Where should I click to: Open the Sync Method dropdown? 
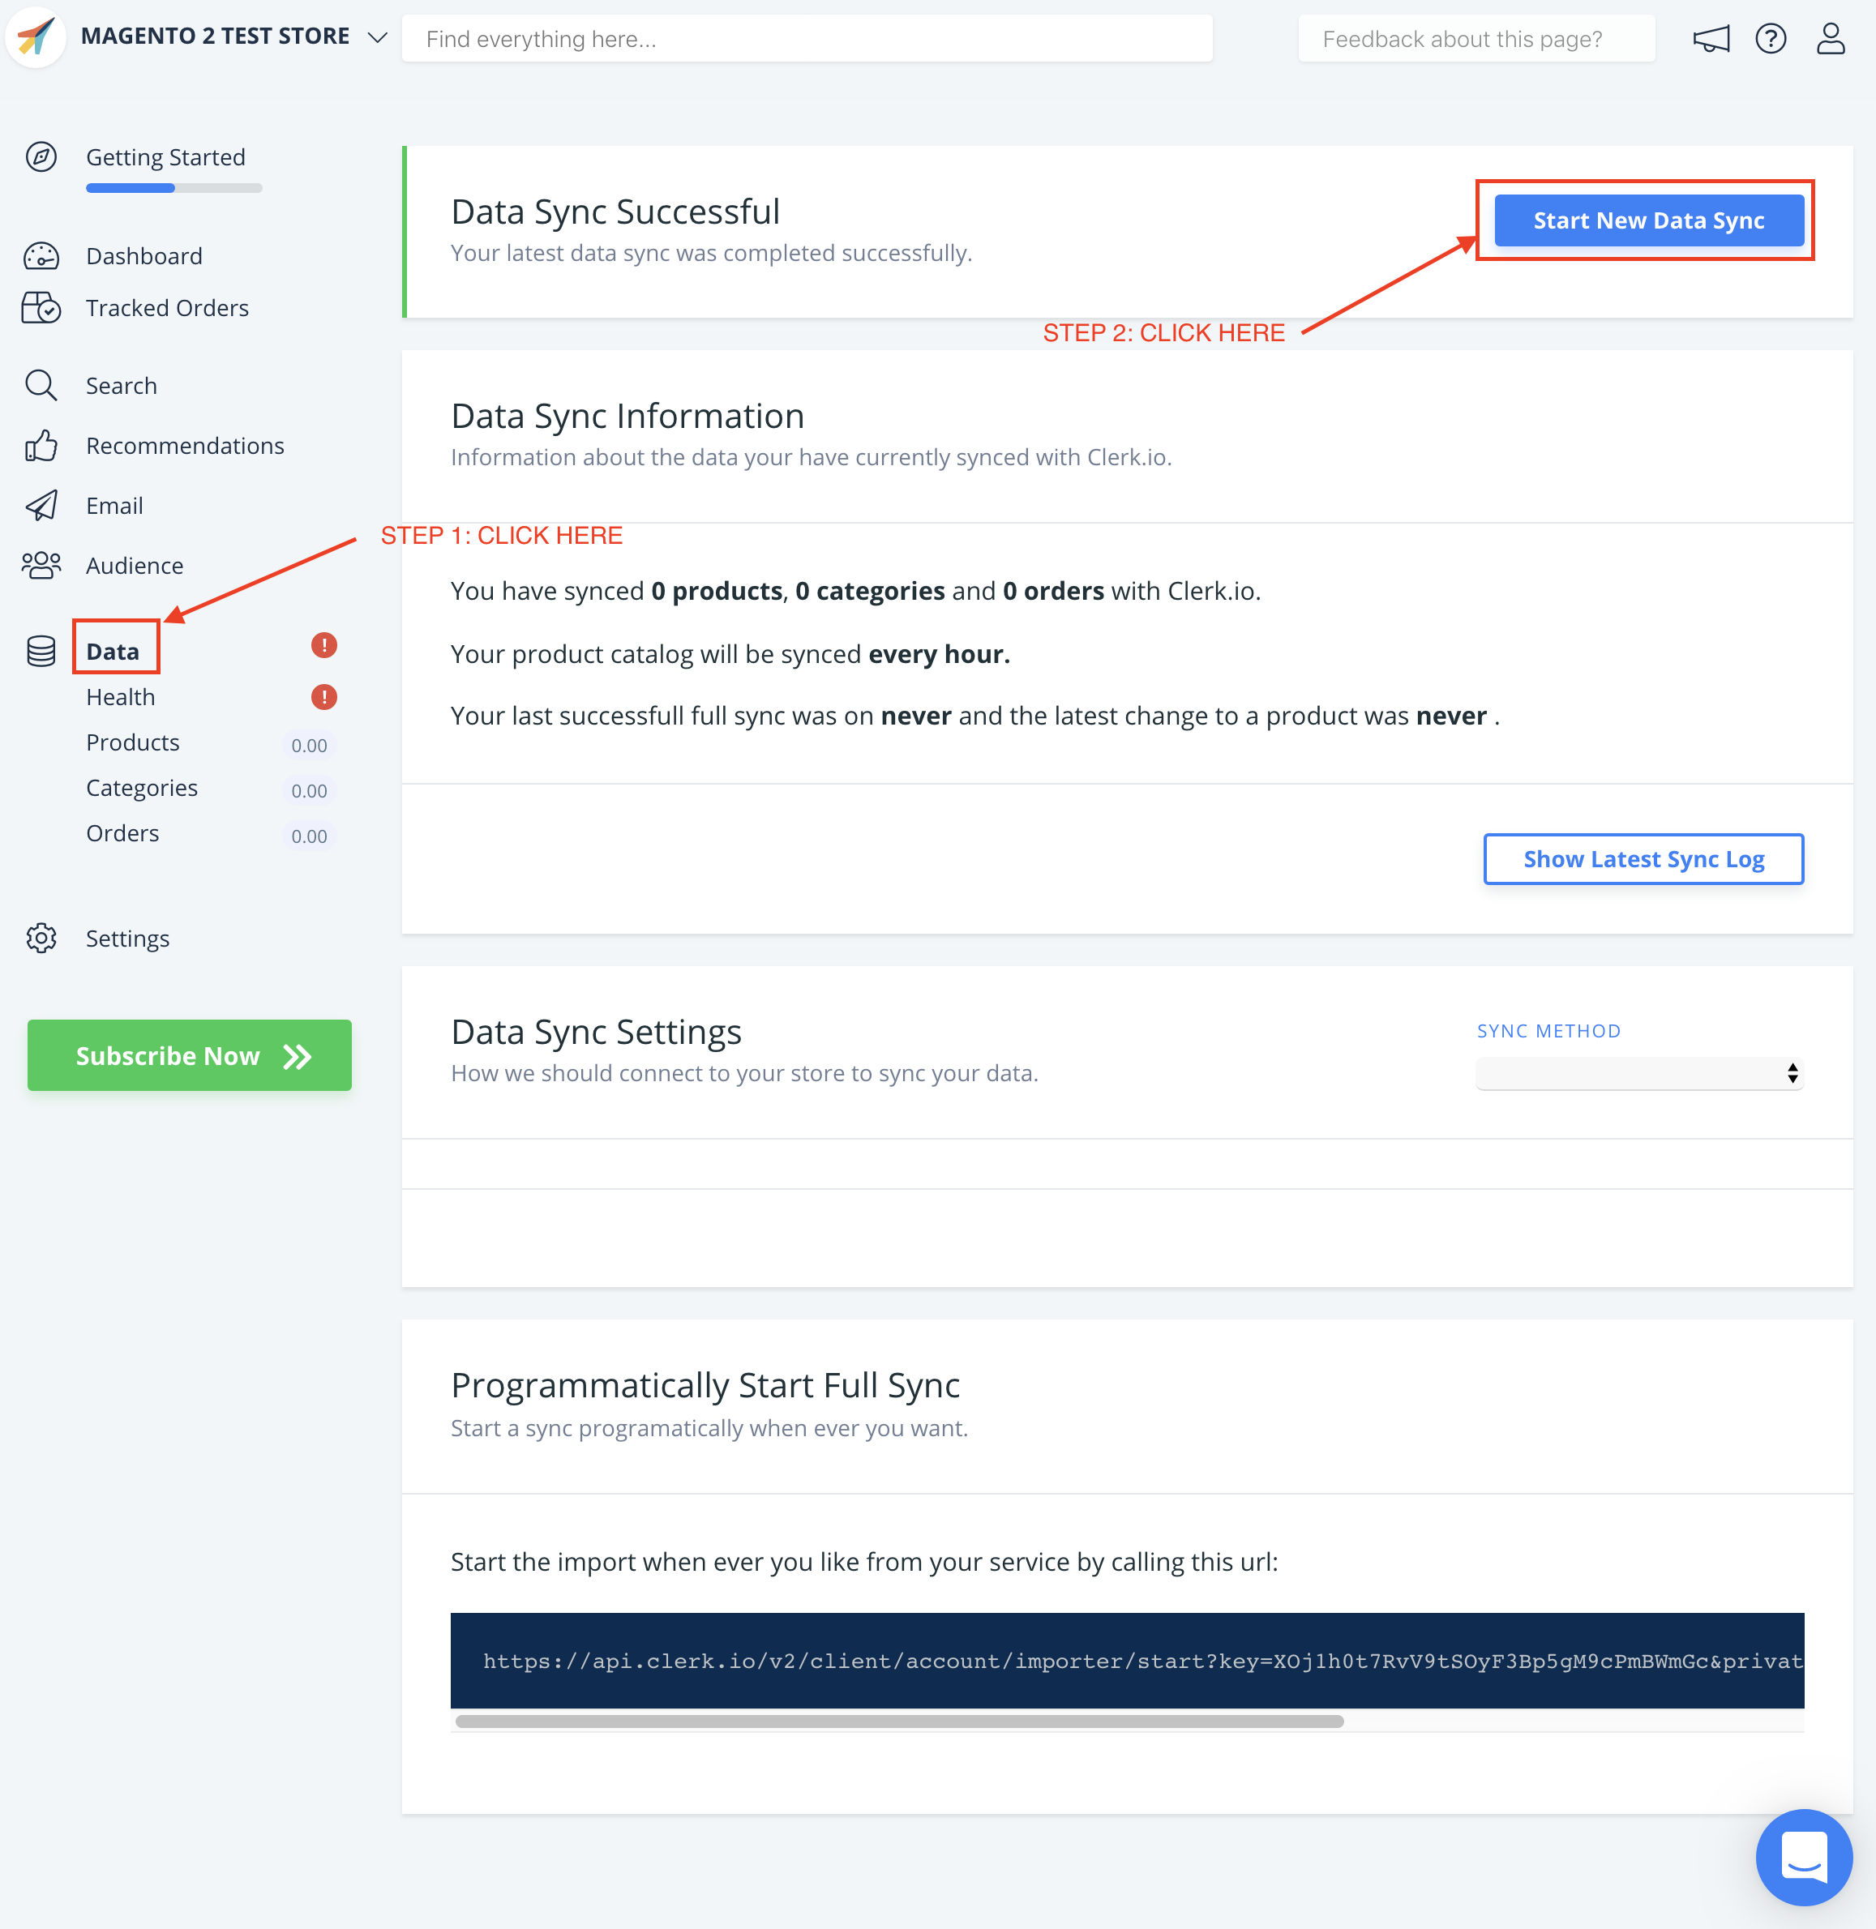(x=1639, y=1073)
